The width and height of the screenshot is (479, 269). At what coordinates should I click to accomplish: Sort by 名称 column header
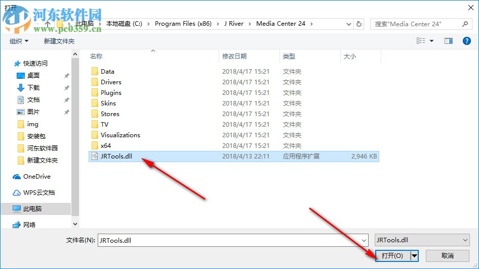point(96,57)
